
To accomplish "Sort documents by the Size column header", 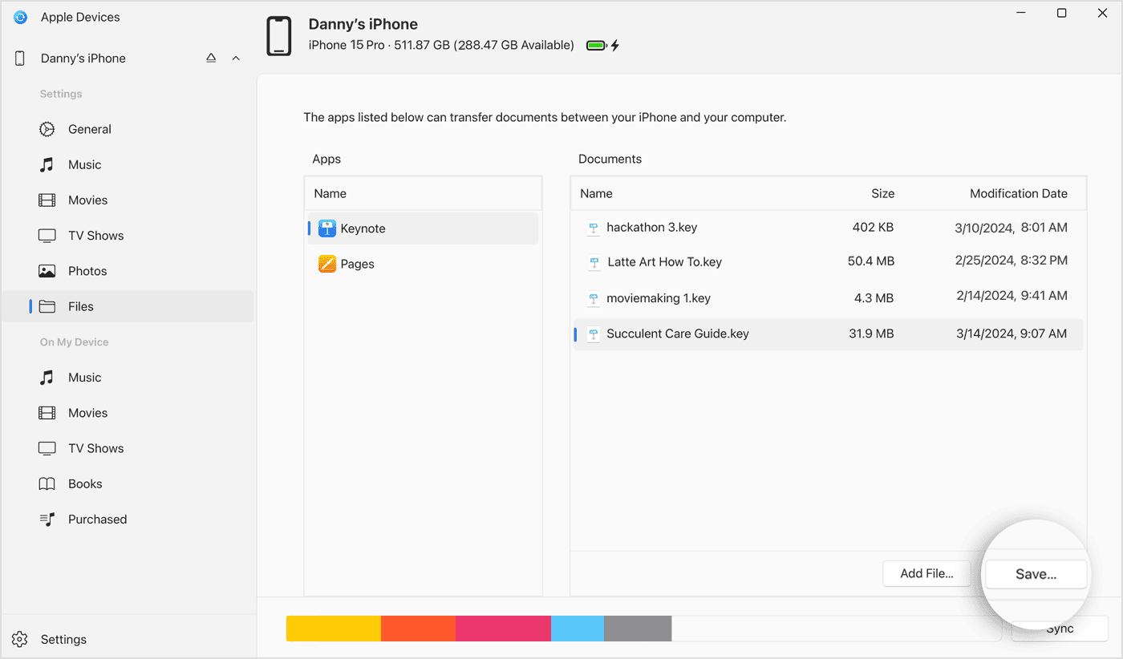I will 882,193.
